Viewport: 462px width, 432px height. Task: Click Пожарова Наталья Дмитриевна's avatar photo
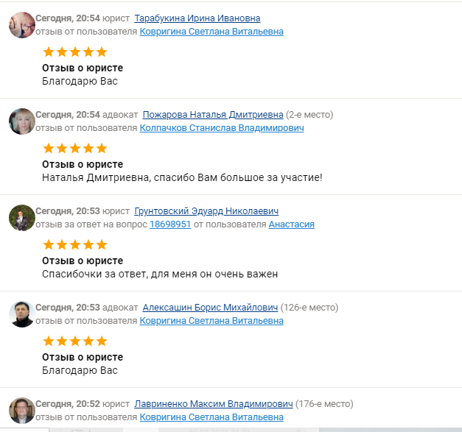click(x=21, y=121)
